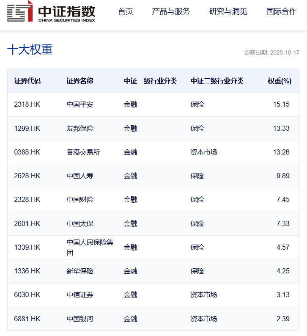Viewport: 307px width, 336px height.
Task: Click the name 中信证券
Action: pyautogui.click(x=80, y=295)
